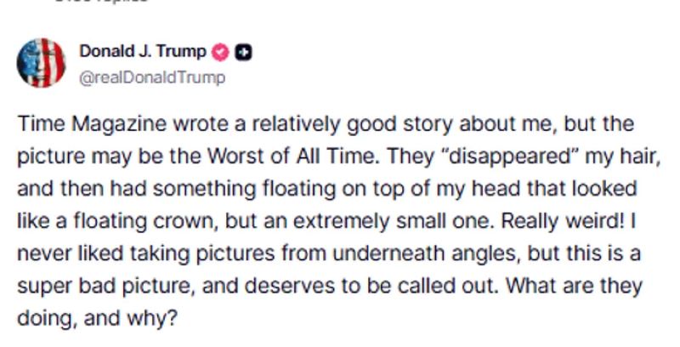Open the Donald J. Trump display name
Viewport: 680px width, 347px height.
[142, 52]
